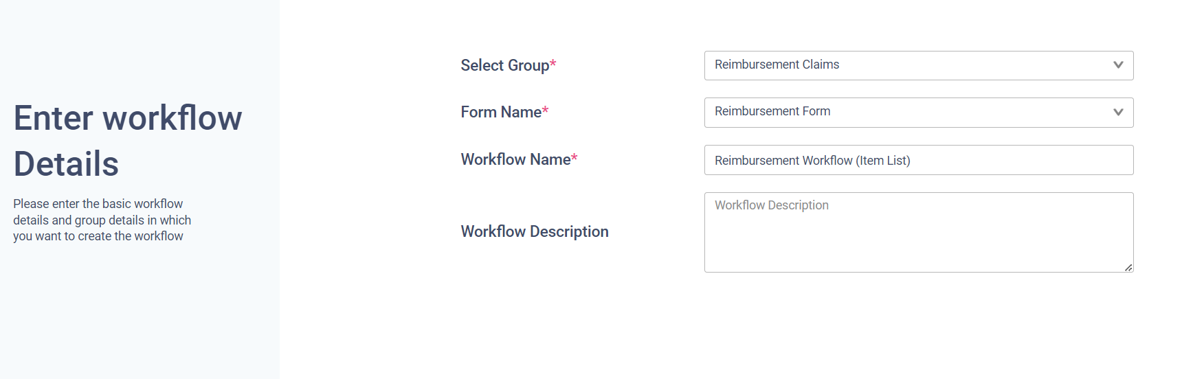1193x379 pixels.
Task: Click the 'Please enter the basic workflow' help text
Action: tap(98, 204)
